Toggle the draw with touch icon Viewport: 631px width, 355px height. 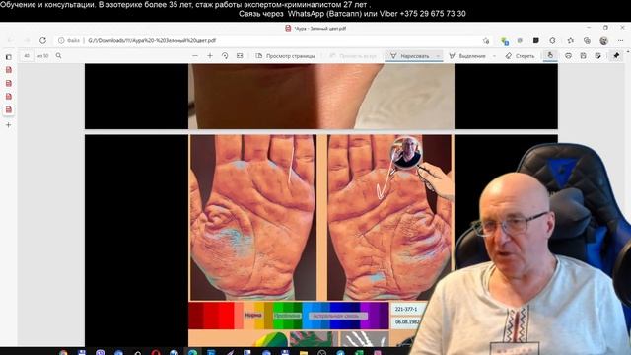[x=550, y=55]
